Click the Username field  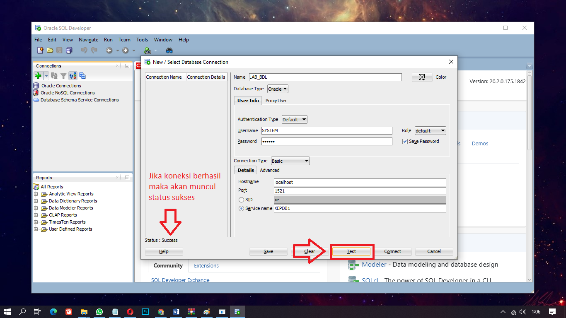point(327,131)
